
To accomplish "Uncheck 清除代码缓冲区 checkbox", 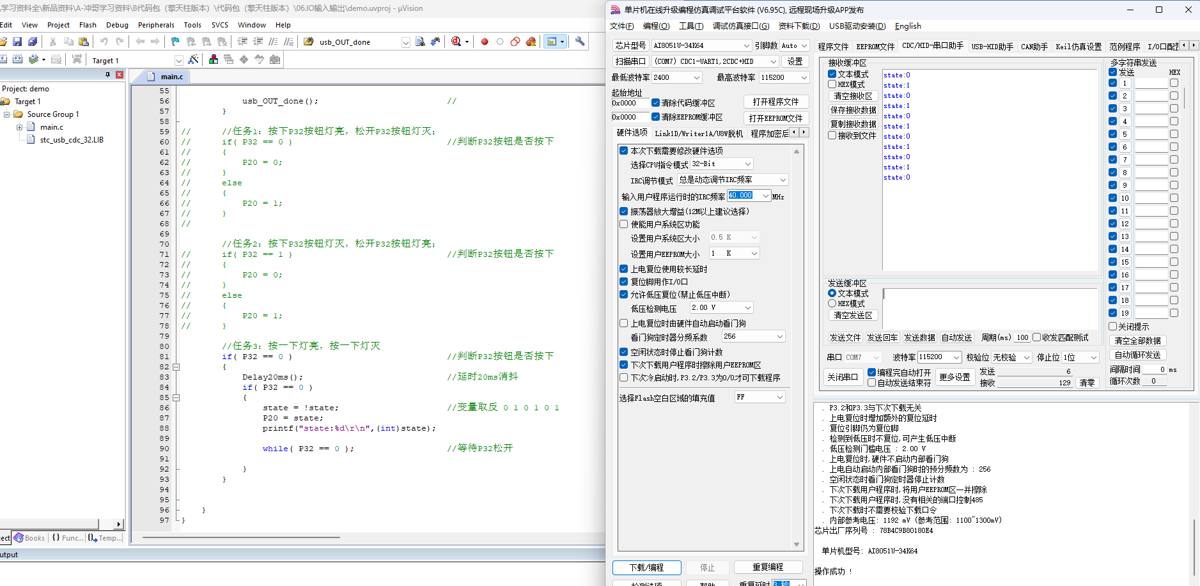I will coord(656,103).
